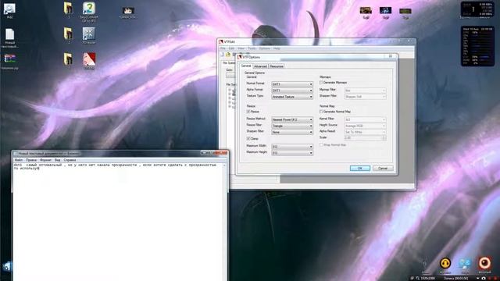Image resolution: width=500 pixels, height=281 pixels.
Task: Click the recording timer in the bottom bar
Action: click(455, 279)
